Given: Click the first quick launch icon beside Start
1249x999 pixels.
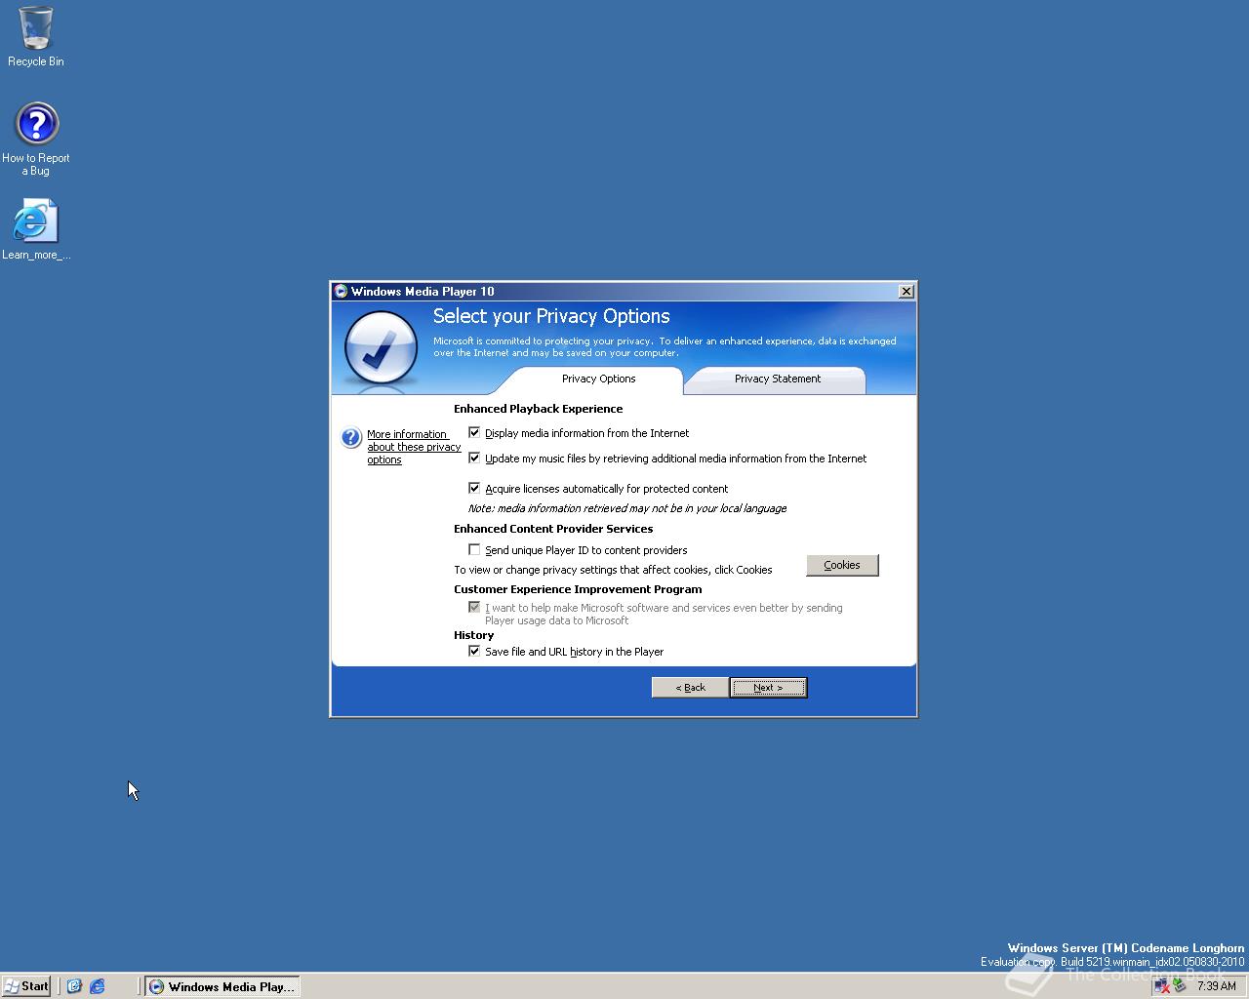Looking at the screenshot, I should [74, 986].
